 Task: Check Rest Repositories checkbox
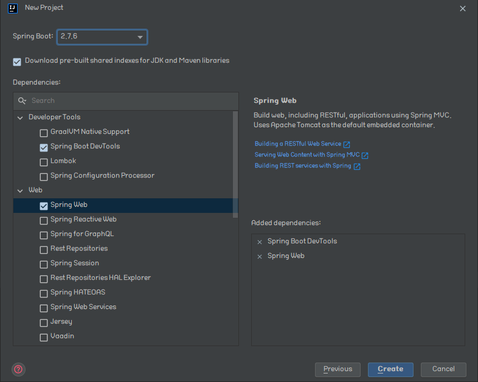(44, 250)
